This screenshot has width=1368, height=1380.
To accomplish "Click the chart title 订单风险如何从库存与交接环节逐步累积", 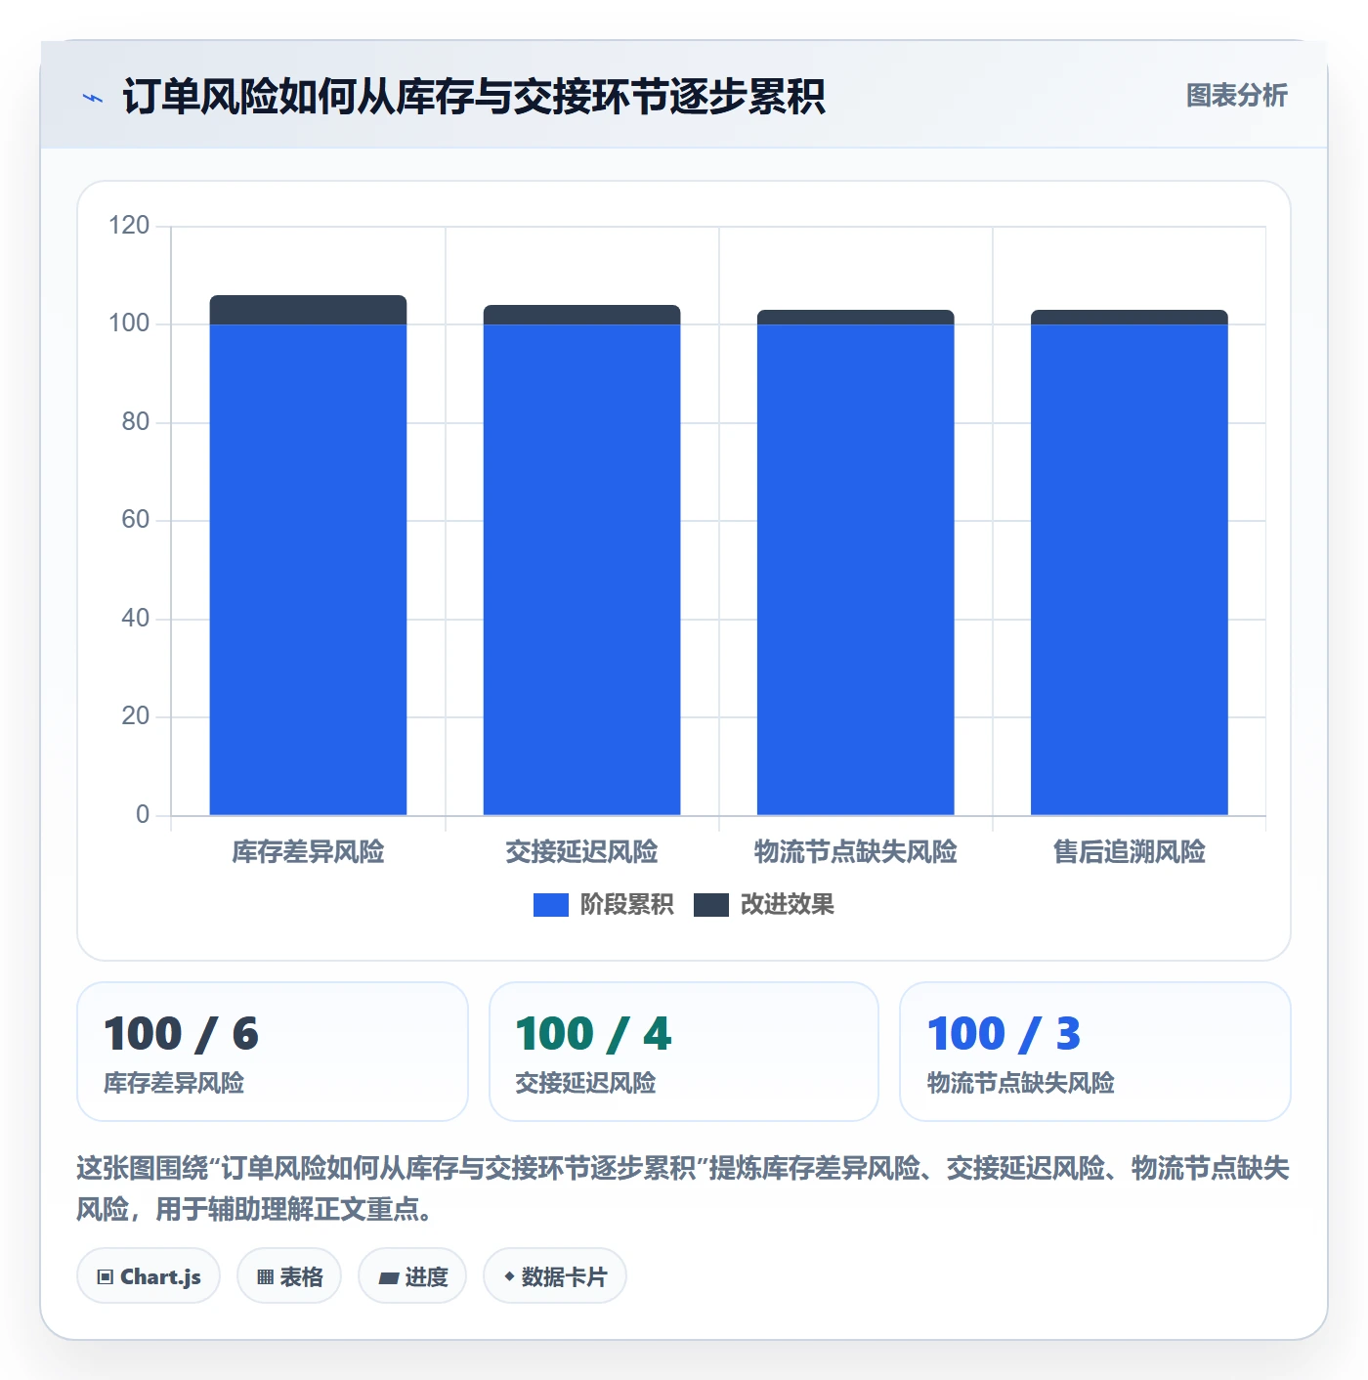I will 474,98.
